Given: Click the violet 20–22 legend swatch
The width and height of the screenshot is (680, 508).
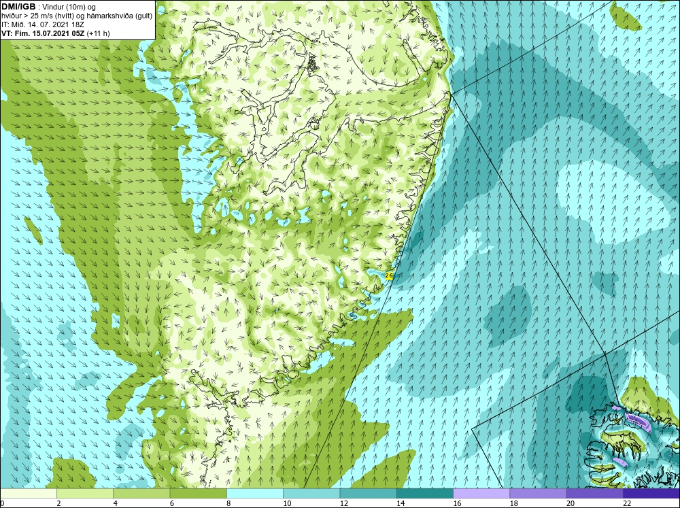Looking at the screenshot, I should coord(594,494).
